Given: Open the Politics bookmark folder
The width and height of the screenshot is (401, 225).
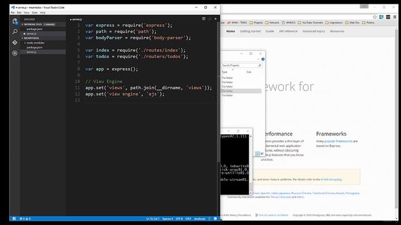Looking at the screenshot, I should [368, 22].
